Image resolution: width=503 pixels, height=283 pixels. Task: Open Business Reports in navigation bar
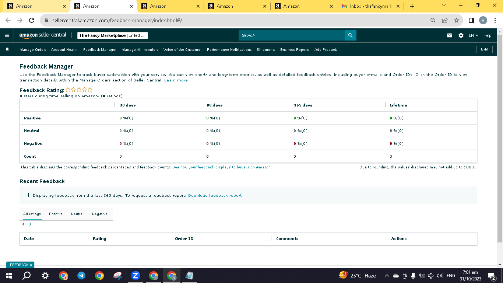[x=295, y=49]
